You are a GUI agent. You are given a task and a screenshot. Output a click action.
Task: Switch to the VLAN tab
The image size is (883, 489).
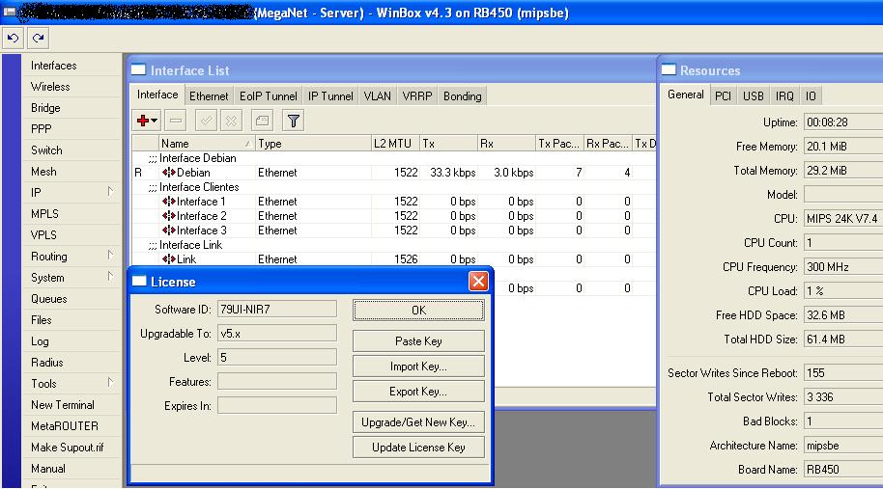pos(378,96)
